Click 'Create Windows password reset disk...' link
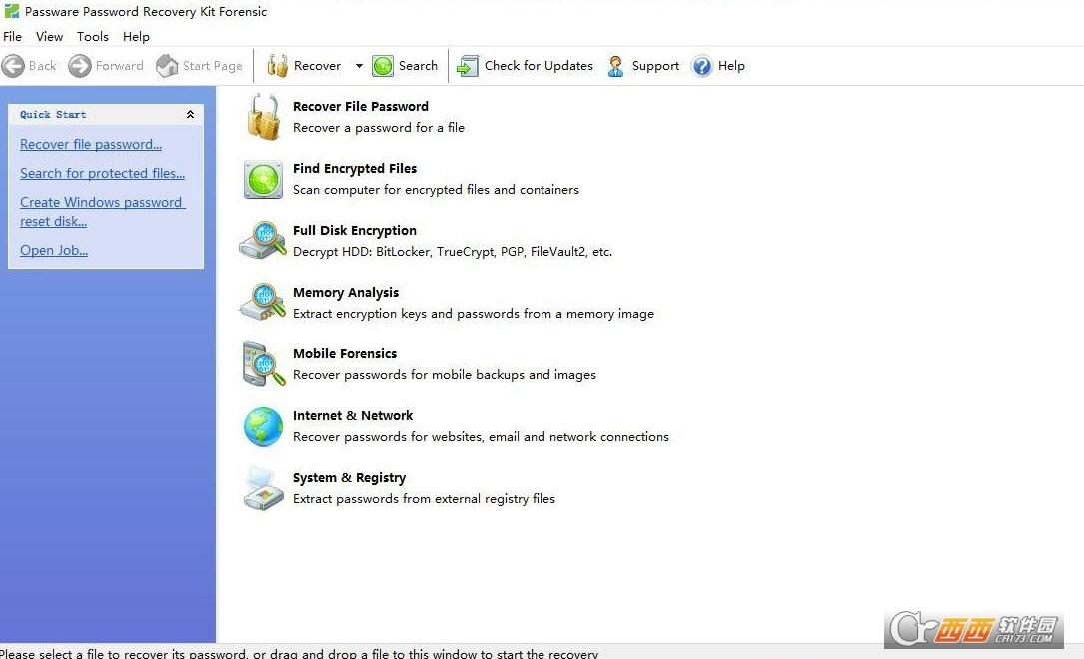Screen dimensions: 1084x659 (x=102, y=212)
